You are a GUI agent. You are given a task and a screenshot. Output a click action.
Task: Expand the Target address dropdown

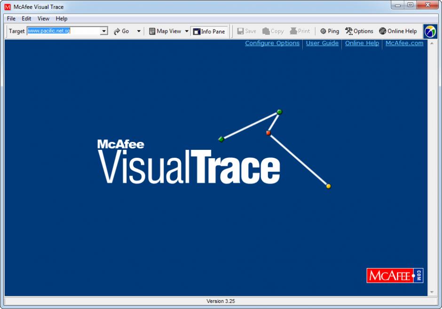coord(104,31)
